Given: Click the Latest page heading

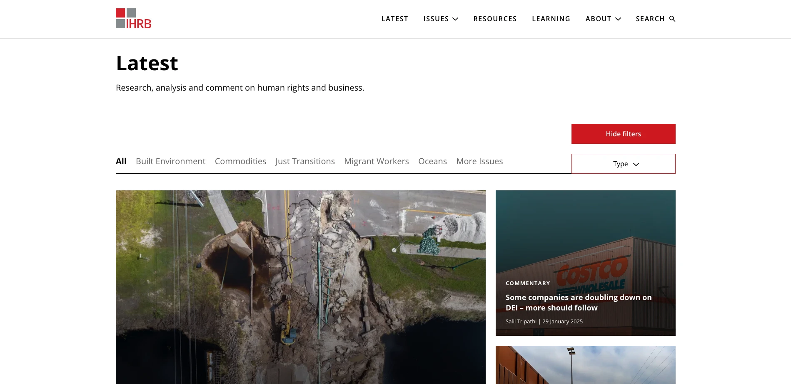Looking at the screenshot, I should coord(147,63).
